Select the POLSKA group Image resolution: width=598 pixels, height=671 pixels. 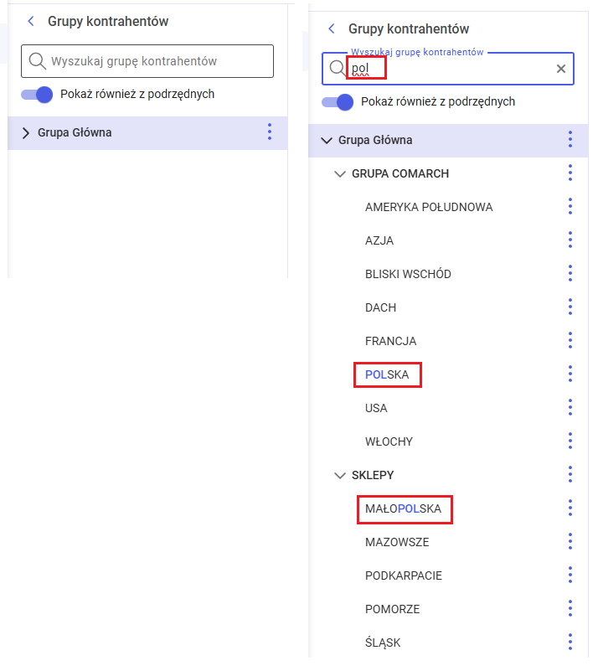click(387, 374)
